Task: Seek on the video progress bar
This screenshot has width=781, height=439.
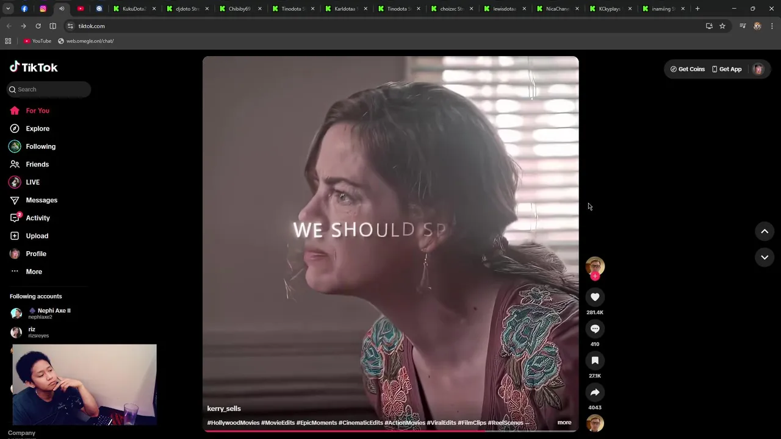Action: [x=390, y=430]
